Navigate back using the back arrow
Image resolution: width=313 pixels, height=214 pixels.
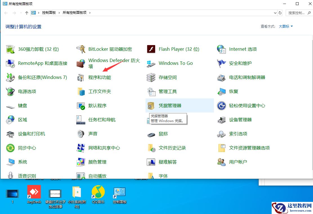(x=6, y=13)
